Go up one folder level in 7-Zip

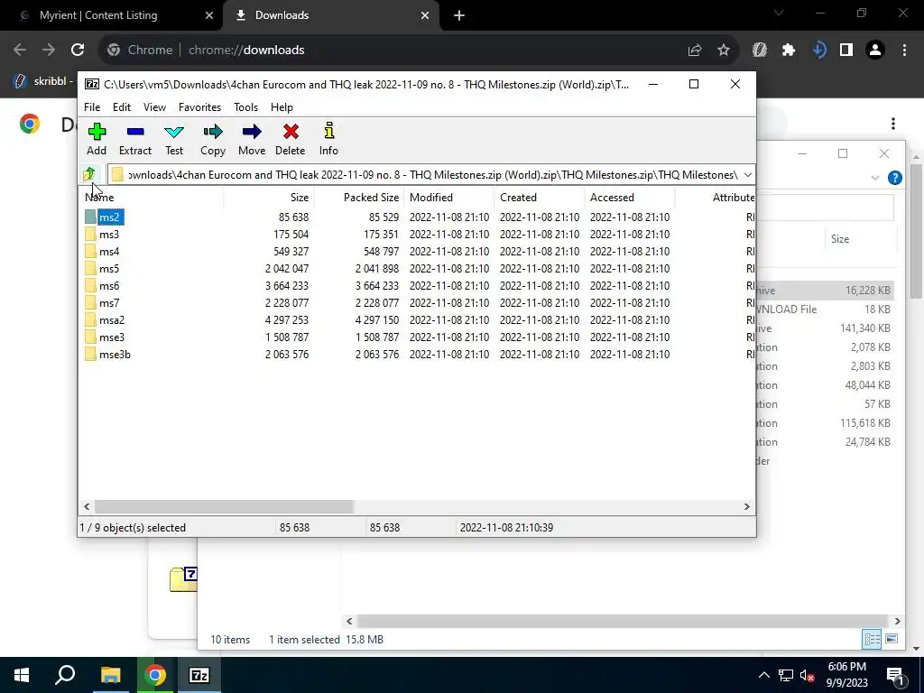pyautogui.click(x=89, y=174)
